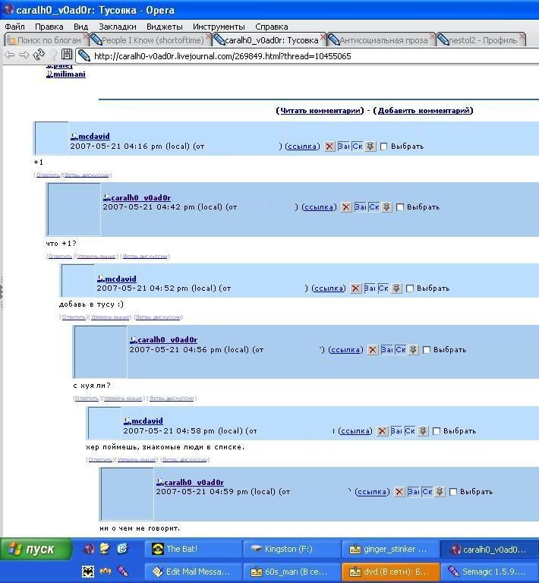
Task: Delete mcdavid's 04:16 pm comment via red X
Action: click(329, 147)
